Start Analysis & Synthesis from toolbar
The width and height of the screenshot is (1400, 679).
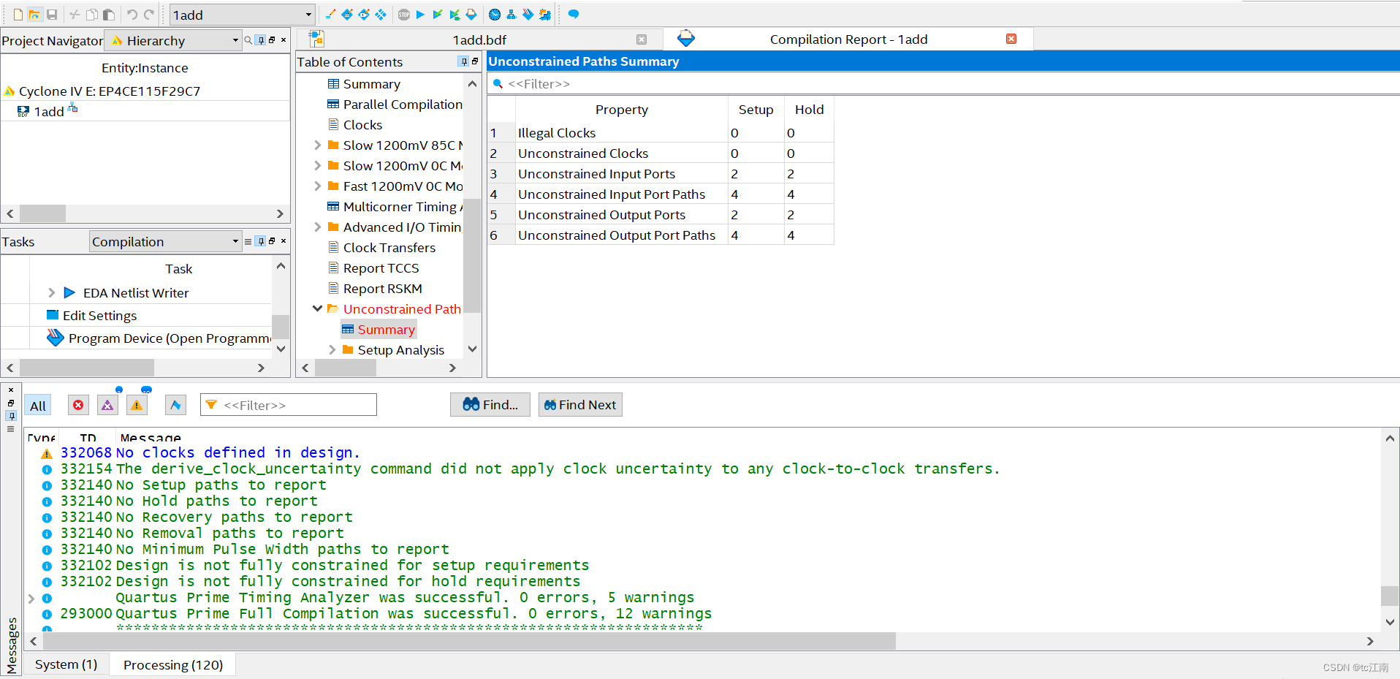(x=437, y=15)
